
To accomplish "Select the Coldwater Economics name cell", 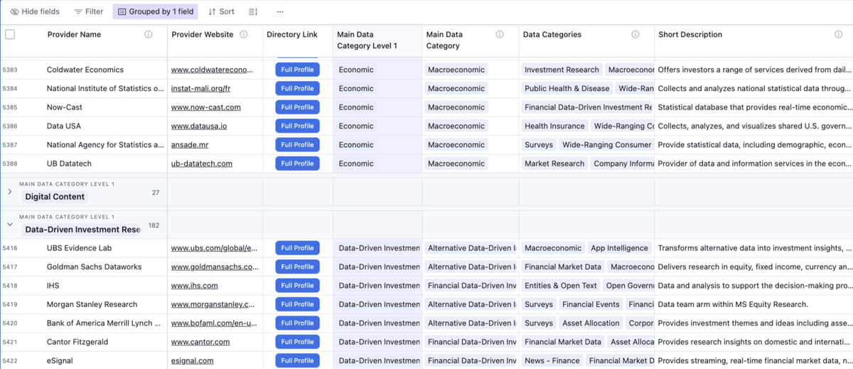I will (x=85, y=70).
